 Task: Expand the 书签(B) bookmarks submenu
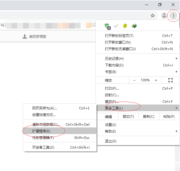138,72
